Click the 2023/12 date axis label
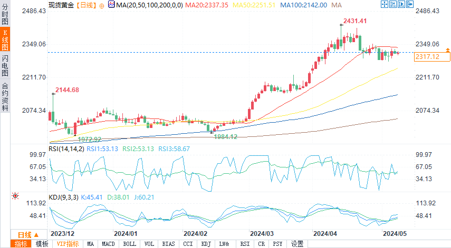This screenshot has height=248, width=451. click(62, 234)
